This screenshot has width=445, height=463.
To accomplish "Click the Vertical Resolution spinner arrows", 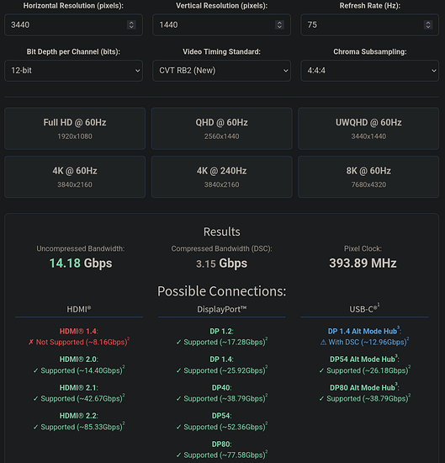I will 279,24.
